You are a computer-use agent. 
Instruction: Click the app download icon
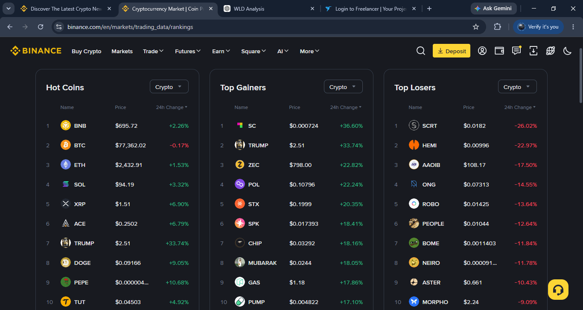(x=533, y=51)
